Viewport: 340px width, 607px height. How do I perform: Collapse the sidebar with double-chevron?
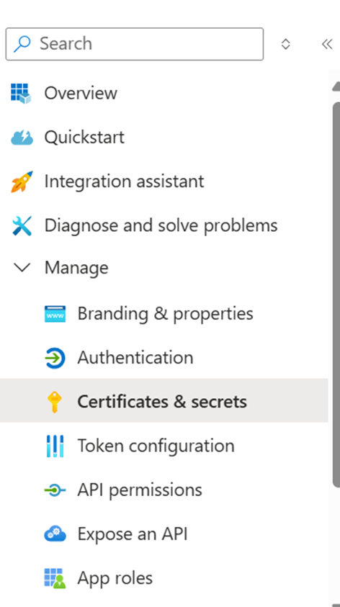point(327,44)
